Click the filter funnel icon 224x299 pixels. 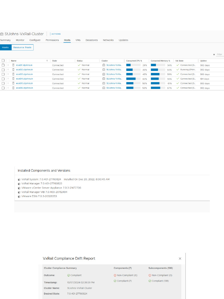(214, 55)
